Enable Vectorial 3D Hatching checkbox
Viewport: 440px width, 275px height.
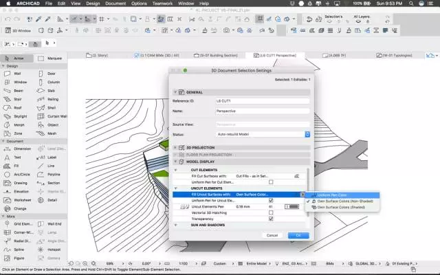coord(271,212)
